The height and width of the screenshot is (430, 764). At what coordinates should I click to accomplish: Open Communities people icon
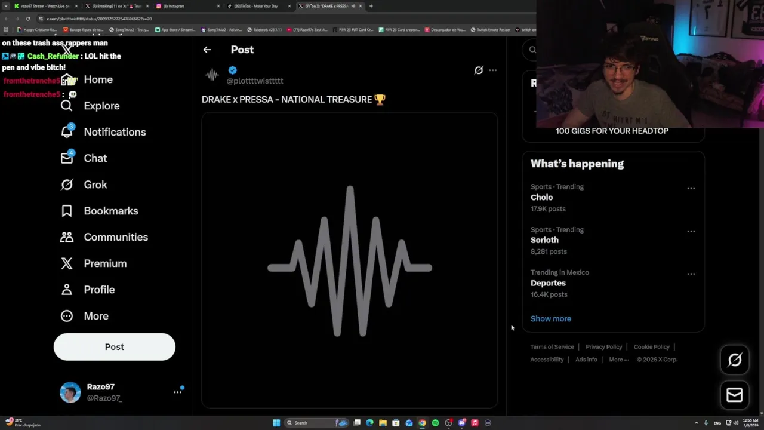[67, 237]
